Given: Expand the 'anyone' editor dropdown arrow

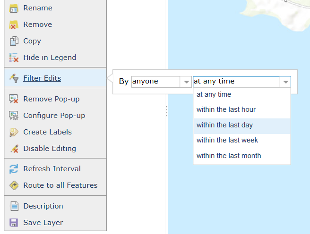Looking at the screenshot, I should click(186, 82).
